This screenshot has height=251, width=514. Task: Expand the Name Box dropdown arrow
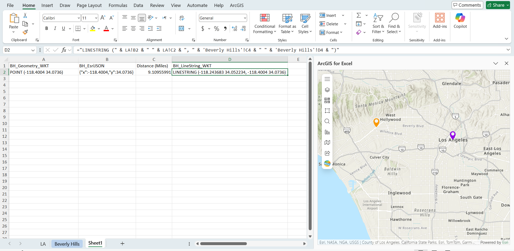pos(33,50)
